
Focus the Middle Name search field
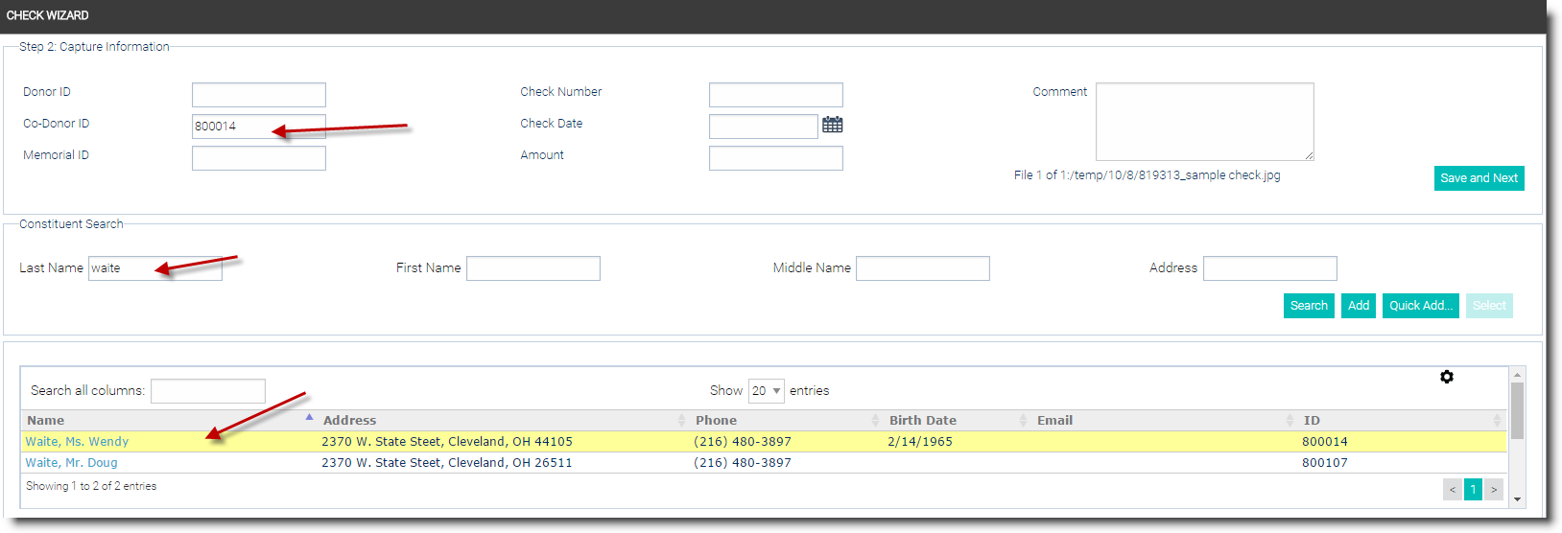(x=923, y=268)
